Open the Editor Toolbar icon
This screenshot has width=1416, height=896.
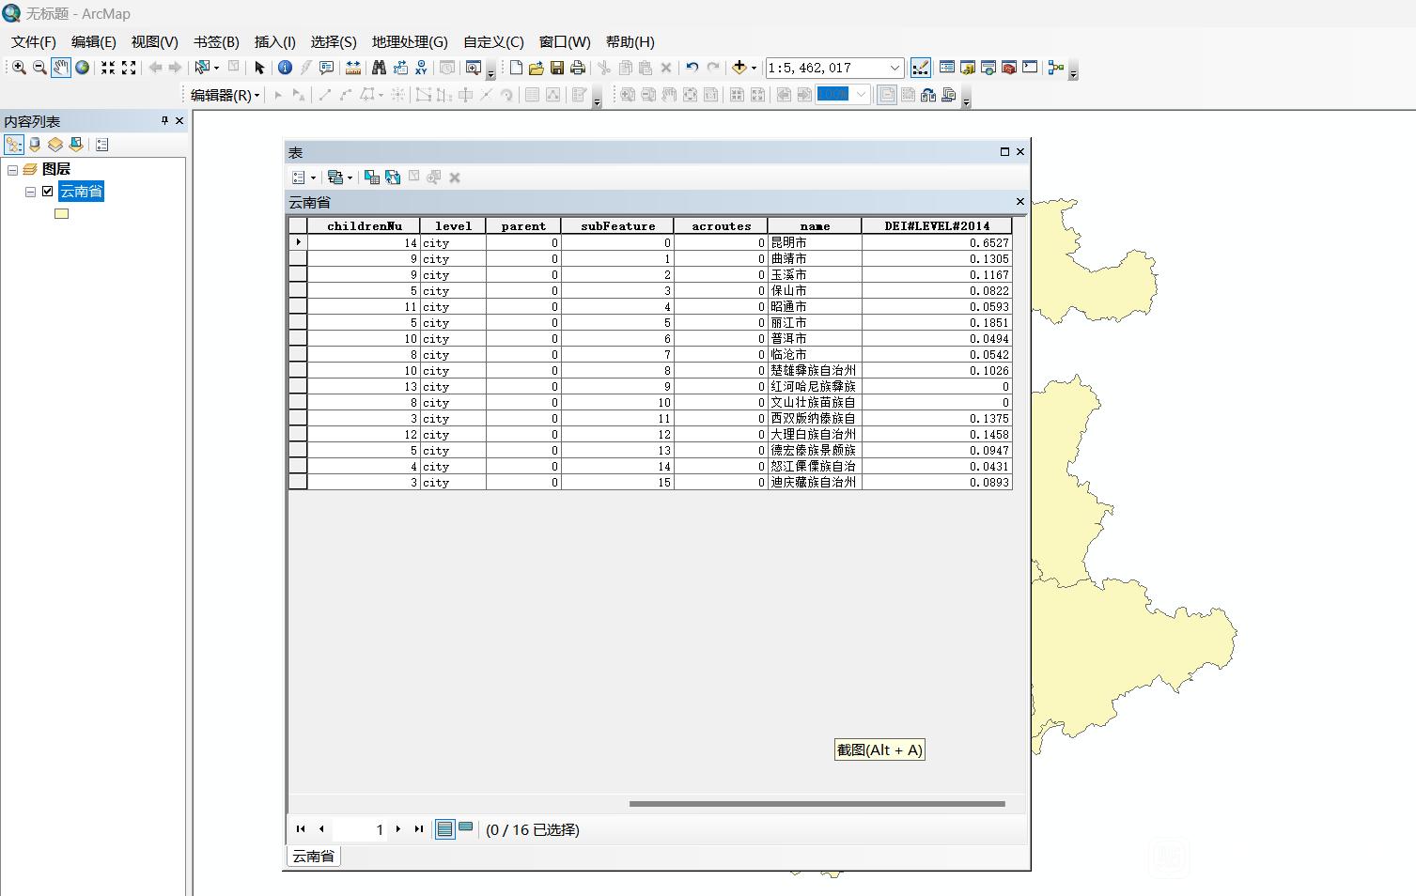(921, 68)
